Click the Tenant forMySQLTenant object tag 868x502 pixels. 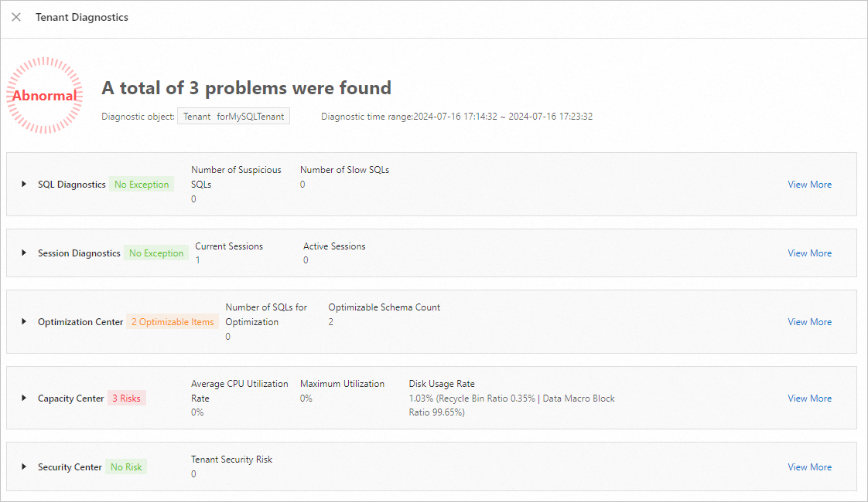click(234, 117)
